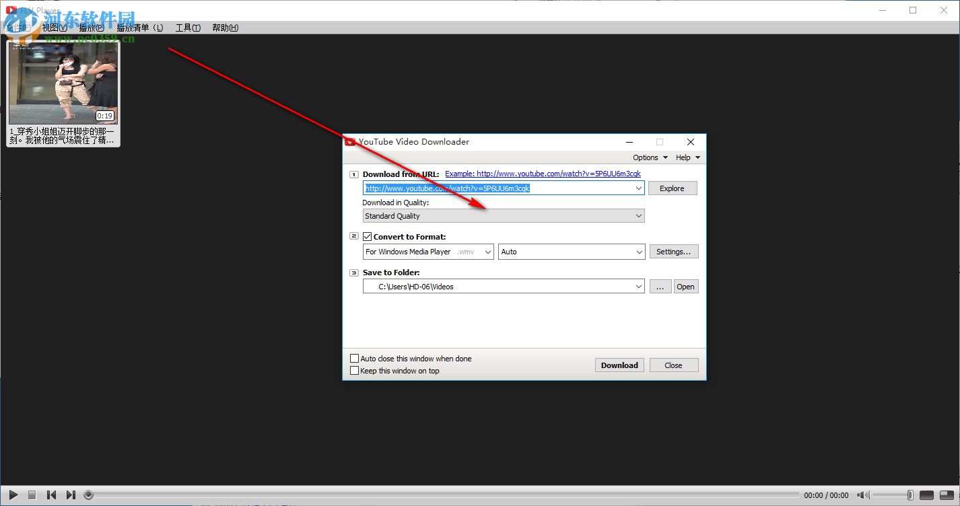Image resolution: width=960 pixels, height=506 pixels.
Task: Skip to the next video
Action: coord(71,495)
